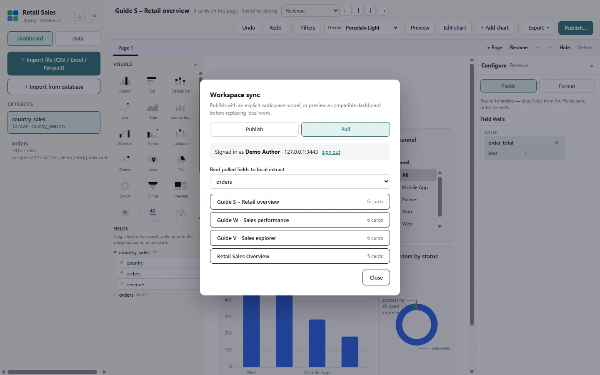This screenshot has width=600, height=375.
Task: Remove order_total from the Value well
Action: 557,142
